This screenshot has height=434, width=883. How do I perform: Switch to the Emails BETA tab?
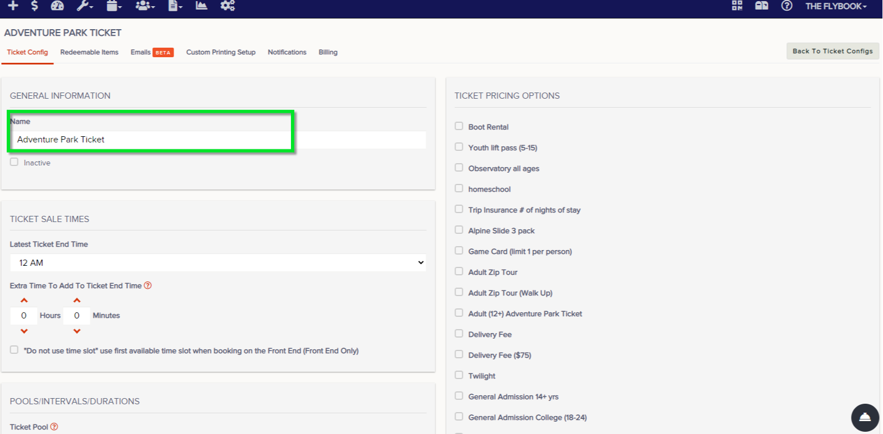point(152,52)
